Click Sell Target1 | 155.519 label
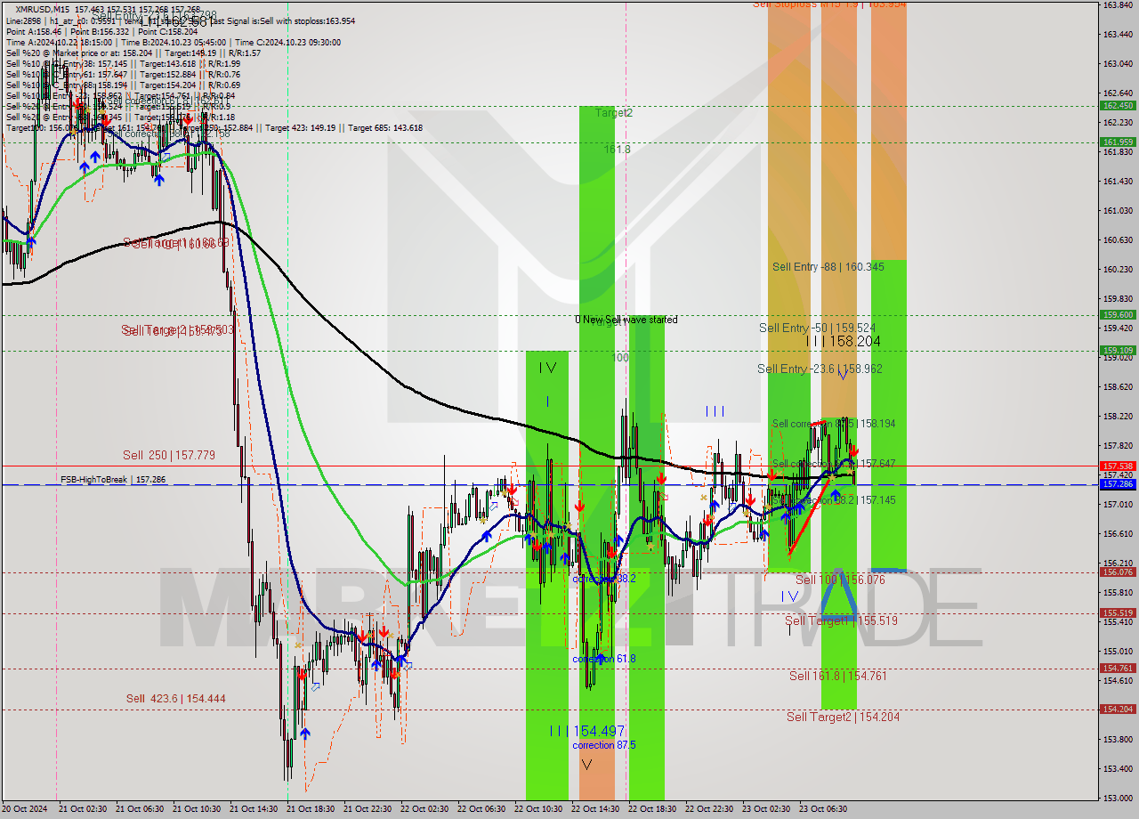Viewport: 1139px width, 819px height. [x=841, y=620]
